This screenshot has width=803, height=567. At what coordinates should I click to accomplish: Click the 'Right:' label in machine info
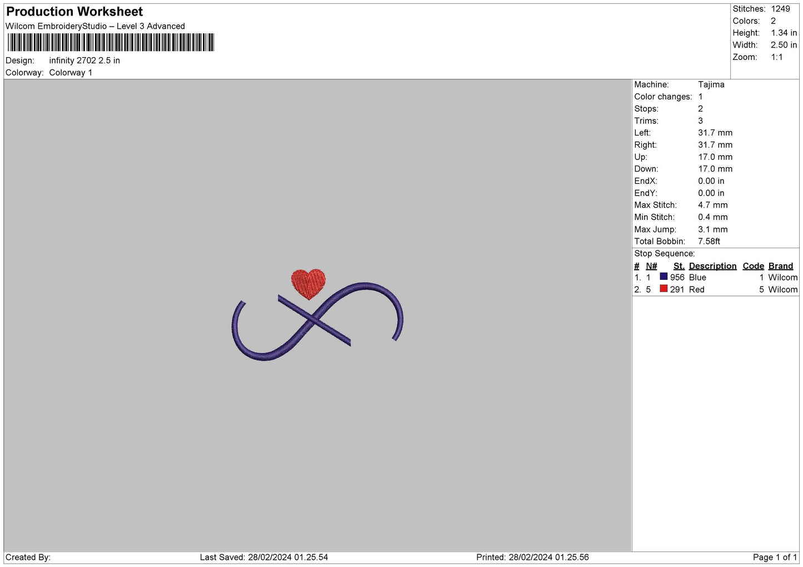pos(645,145)
